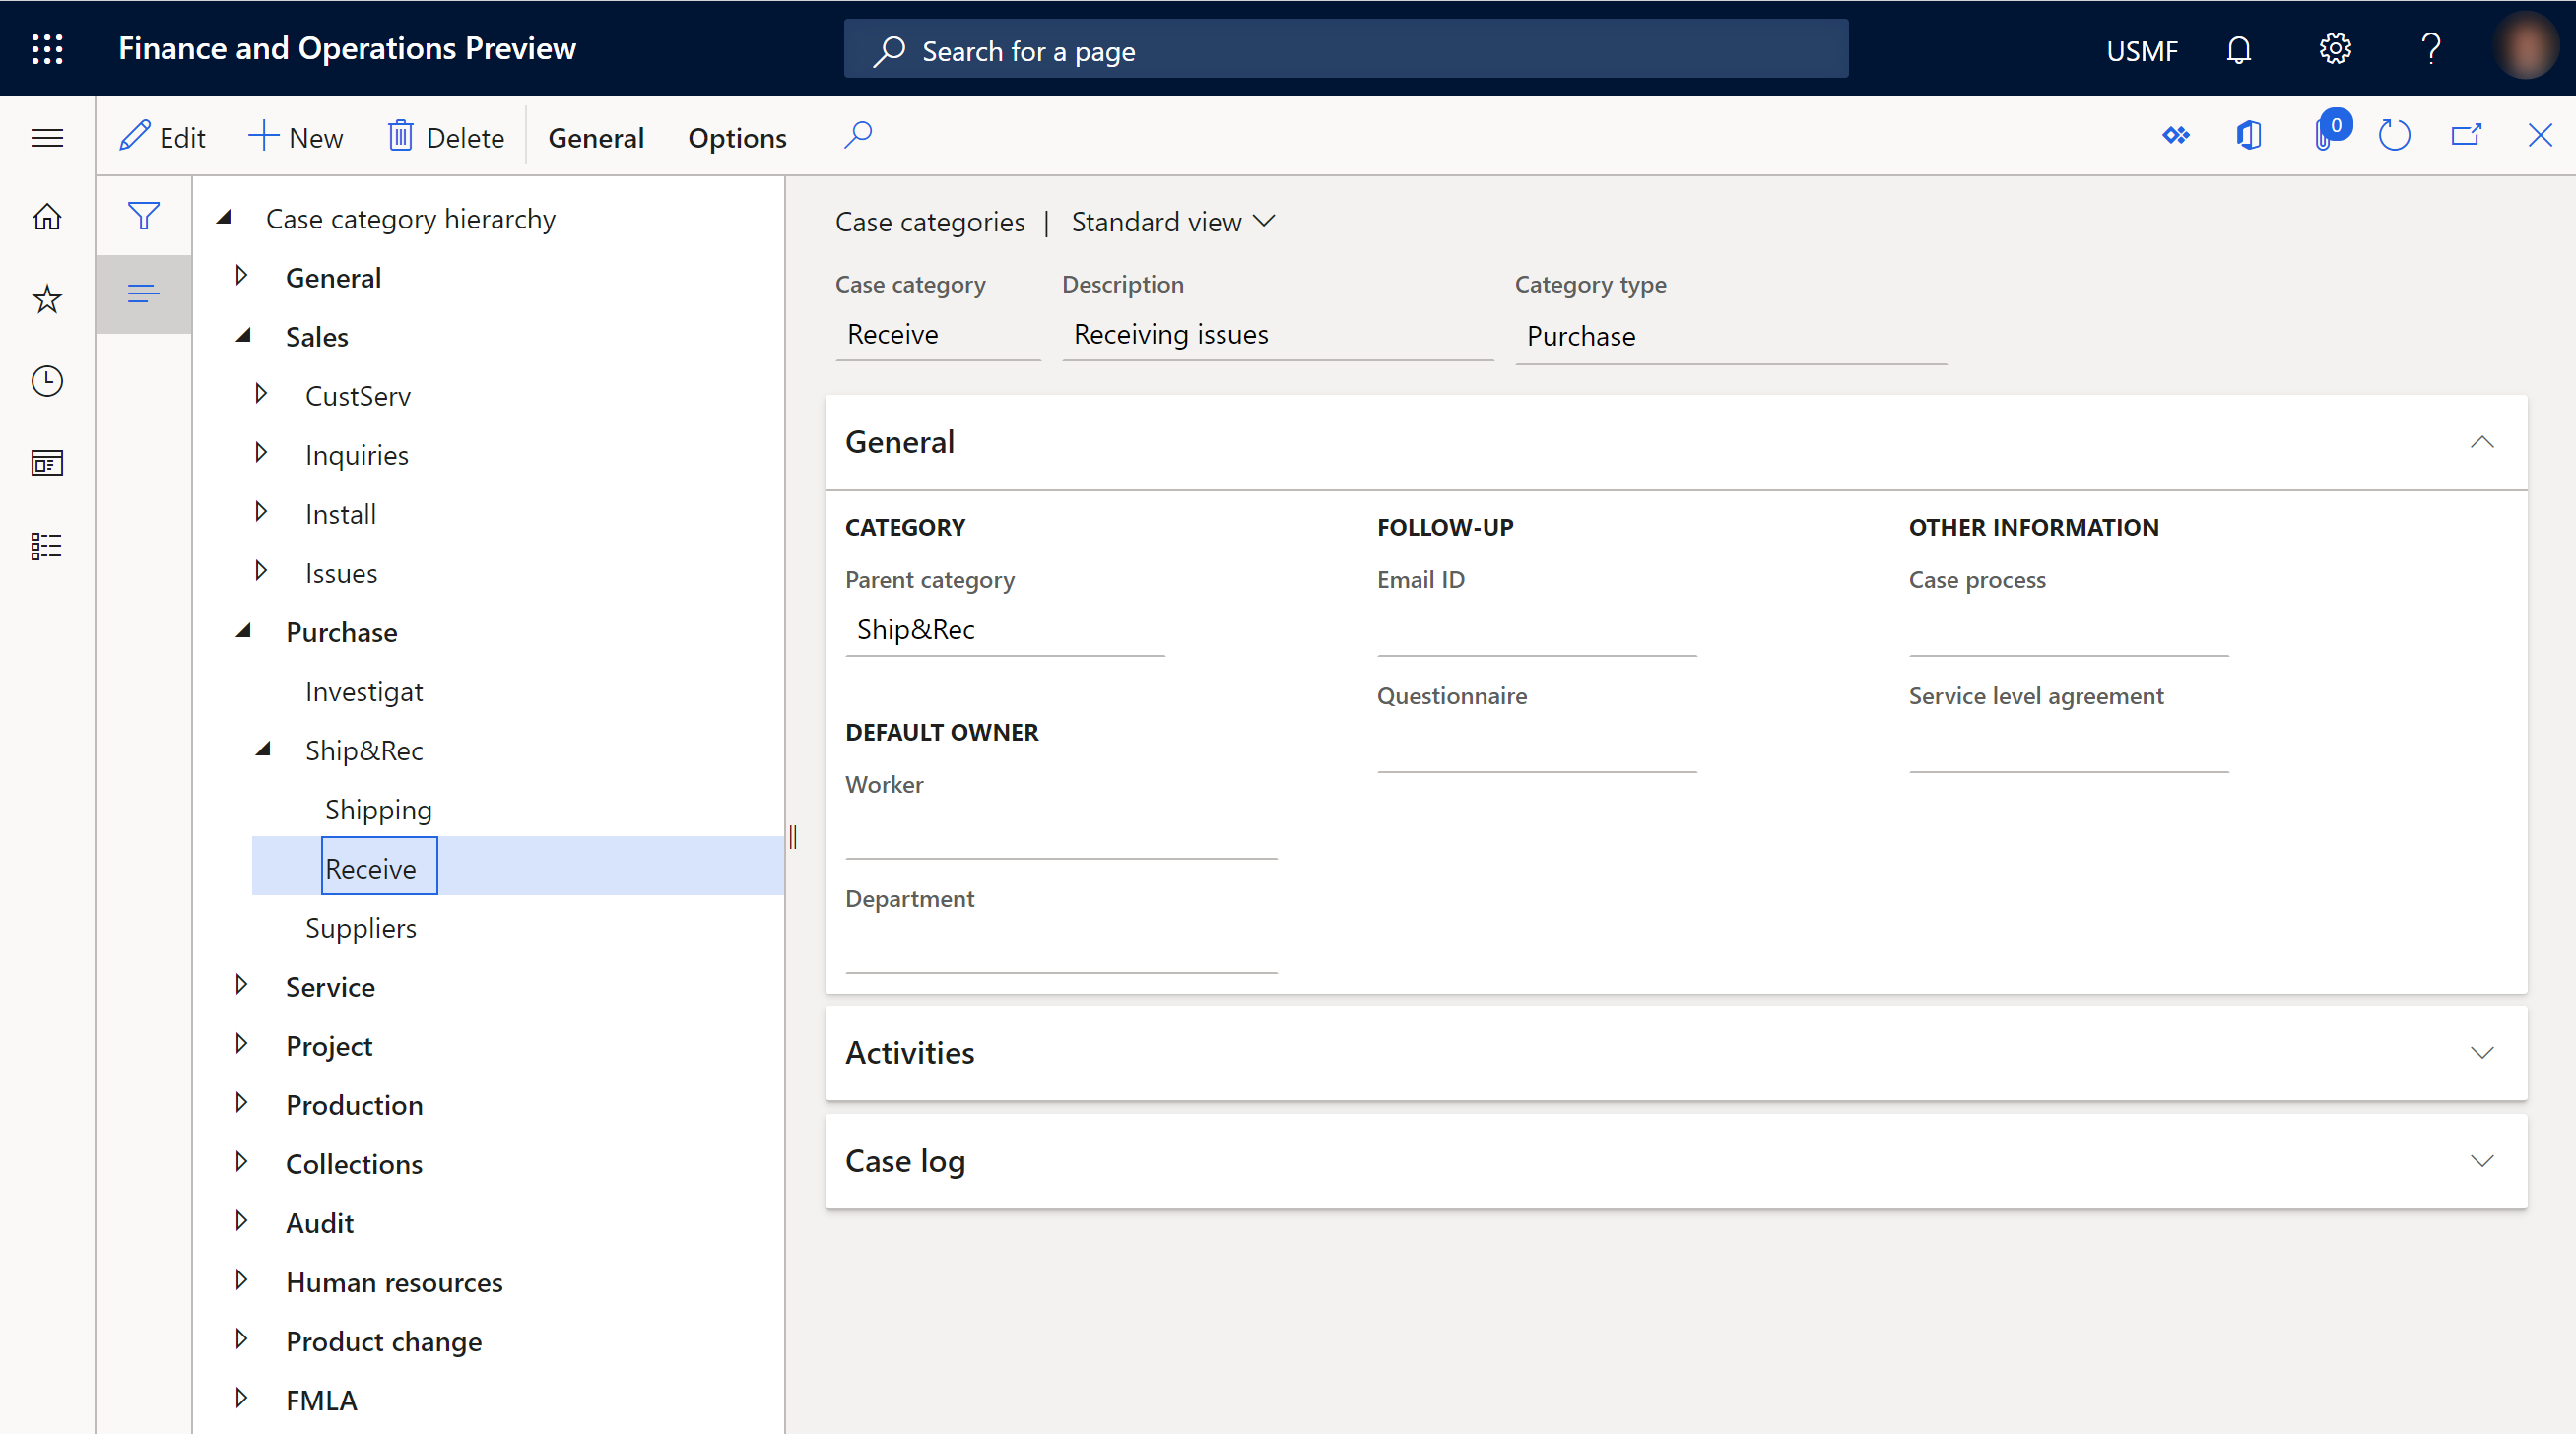Click the Category type field

click(x=1730, y=336)
